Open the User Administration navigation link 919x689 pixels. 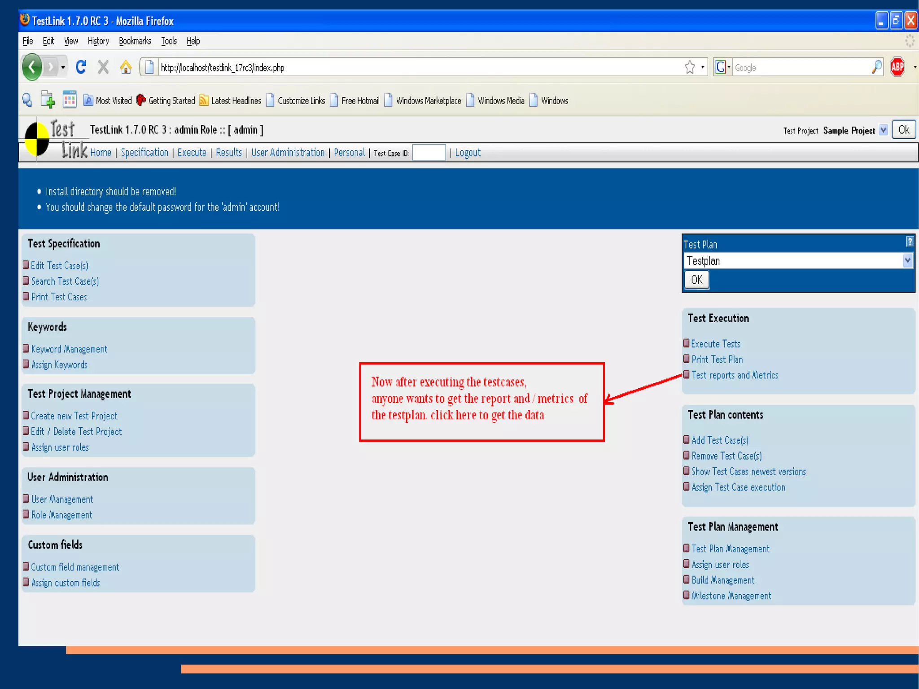click(288, 153)
